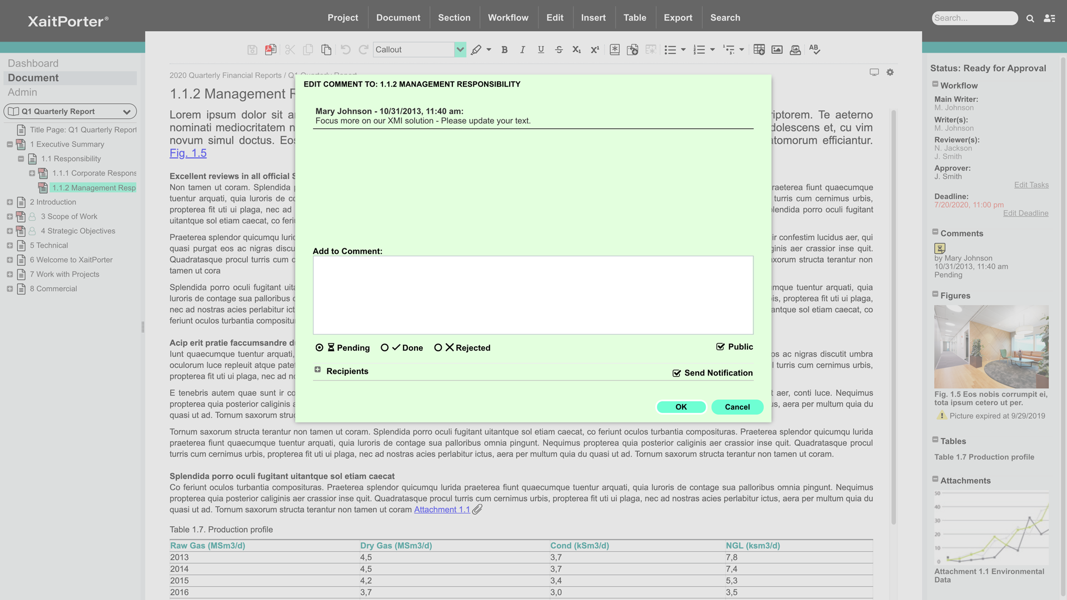This screenshot has height=600, width=1067.
Task: Toggle bold formatting
Action: pos(504,50)
